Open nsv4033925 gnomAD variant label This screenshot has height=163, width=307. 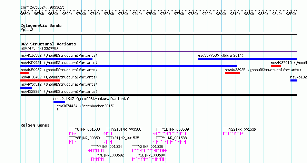point(263,70)
